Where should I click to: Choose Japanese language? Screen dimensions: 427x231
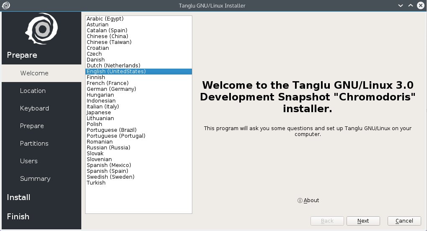139,113
